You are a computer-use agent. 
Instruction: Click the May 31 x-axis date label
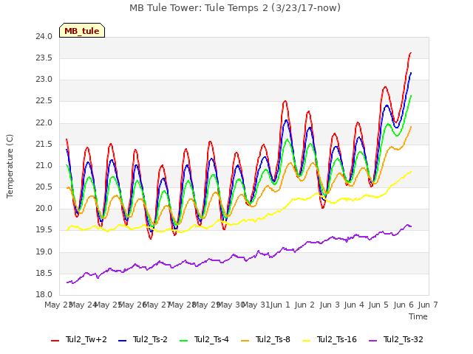256,305
